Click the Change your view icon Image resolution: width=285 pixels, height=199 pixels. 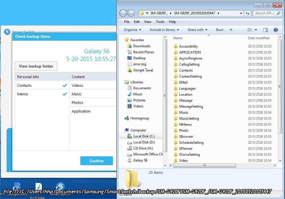pyautogui.click(x=250, y=30)
